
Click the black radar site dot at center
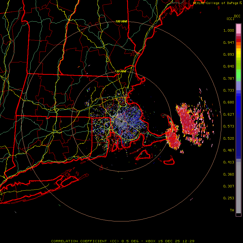[x=122, y=122]
